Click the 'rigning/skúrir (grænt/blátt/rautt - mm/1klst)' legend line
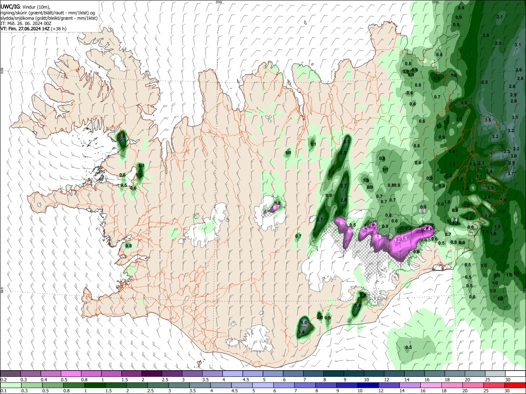 click(48, 13)
